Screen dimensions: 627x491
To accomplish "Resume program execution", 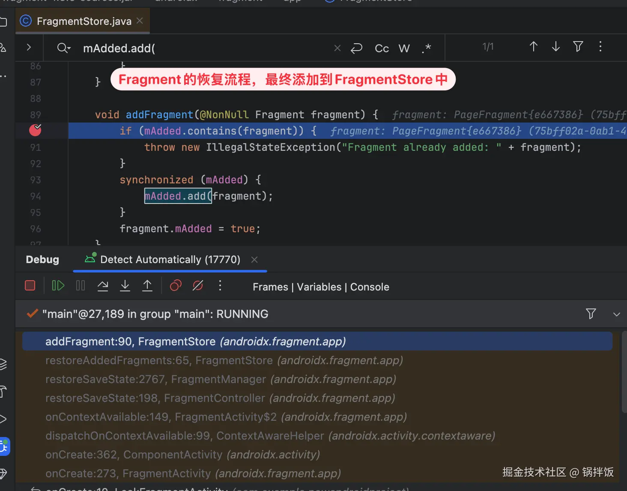I will (58, 285).
